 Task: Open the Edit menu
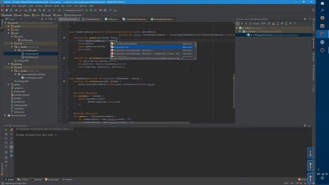8,6
